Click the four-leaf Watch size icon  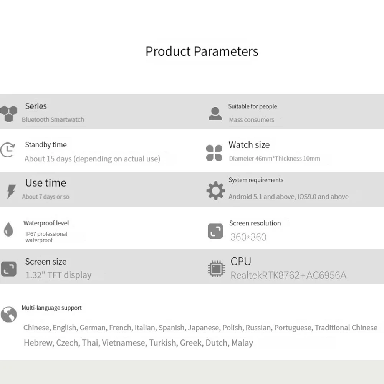tap(214, 153)
